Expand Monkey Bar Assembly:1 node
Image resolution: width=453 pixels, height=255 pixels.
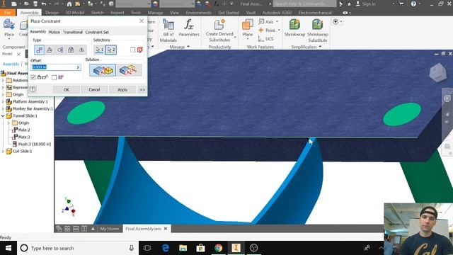(3, 108)
